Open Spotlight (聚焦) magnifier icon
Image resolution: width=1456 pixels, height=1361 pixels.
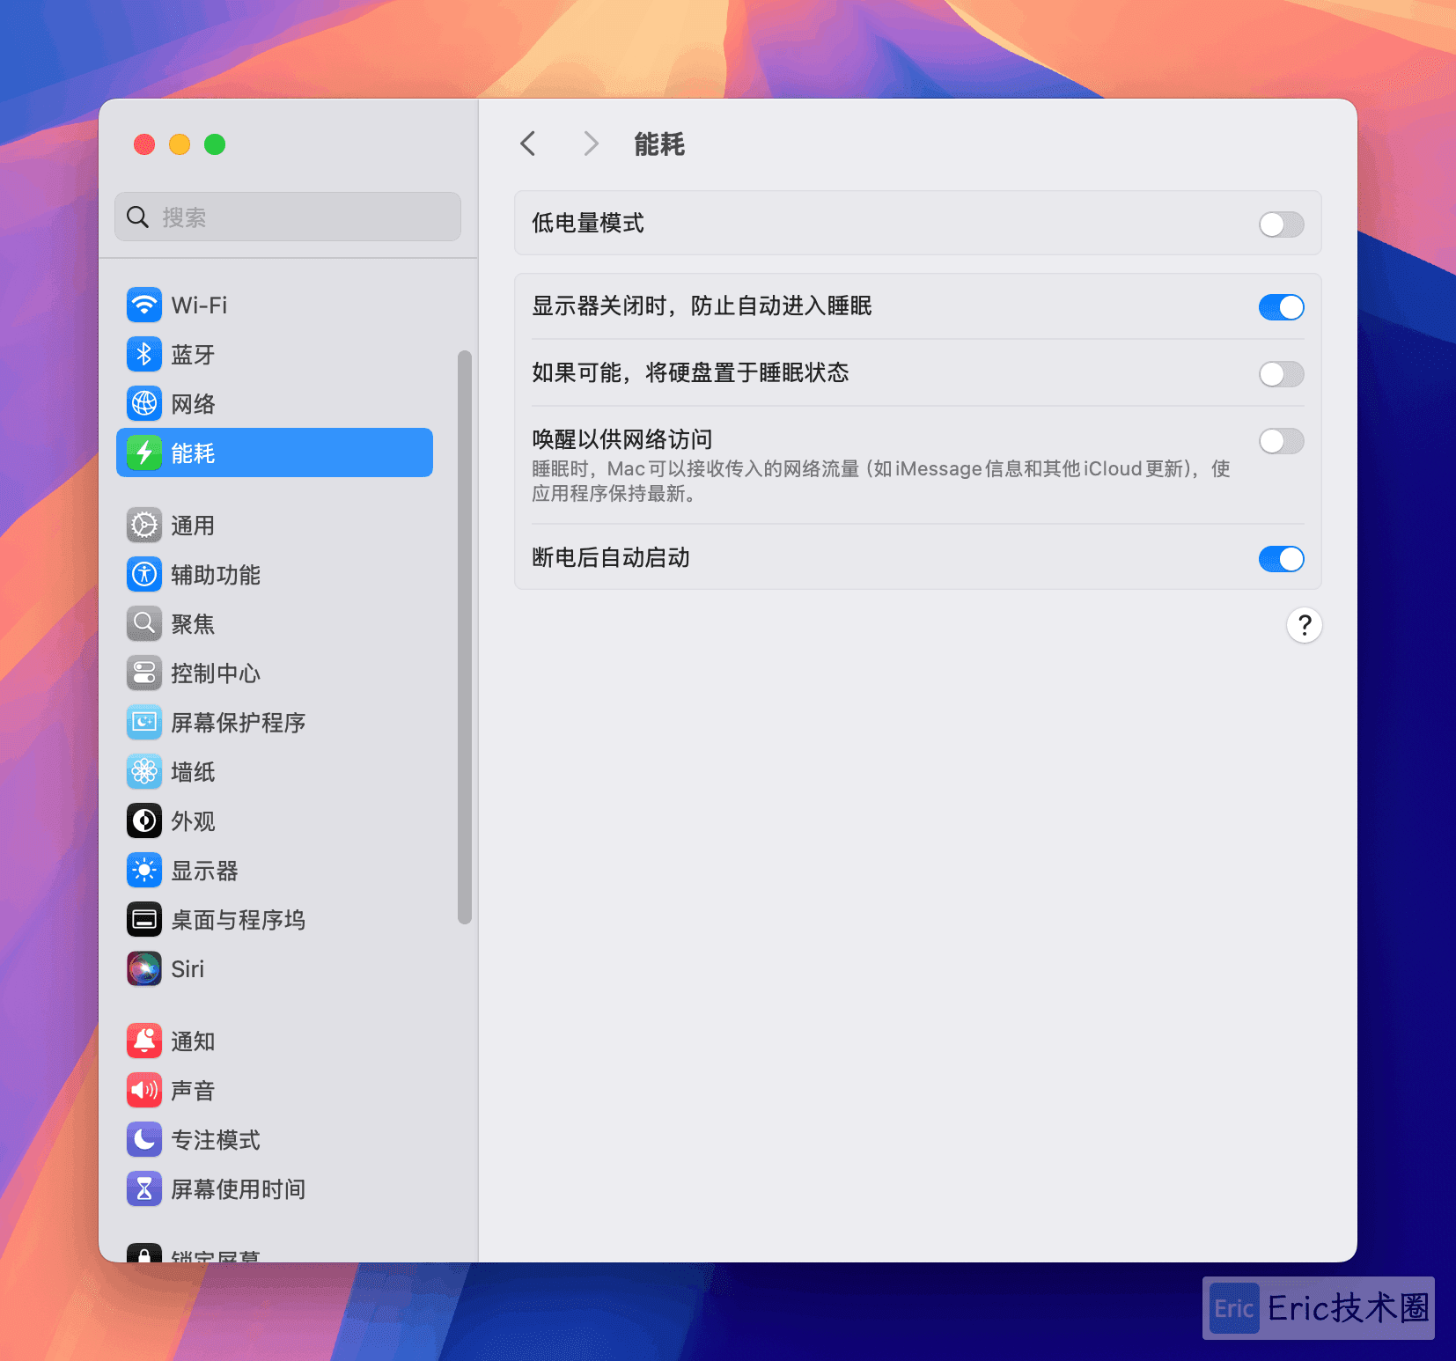[x=144, y=624]
